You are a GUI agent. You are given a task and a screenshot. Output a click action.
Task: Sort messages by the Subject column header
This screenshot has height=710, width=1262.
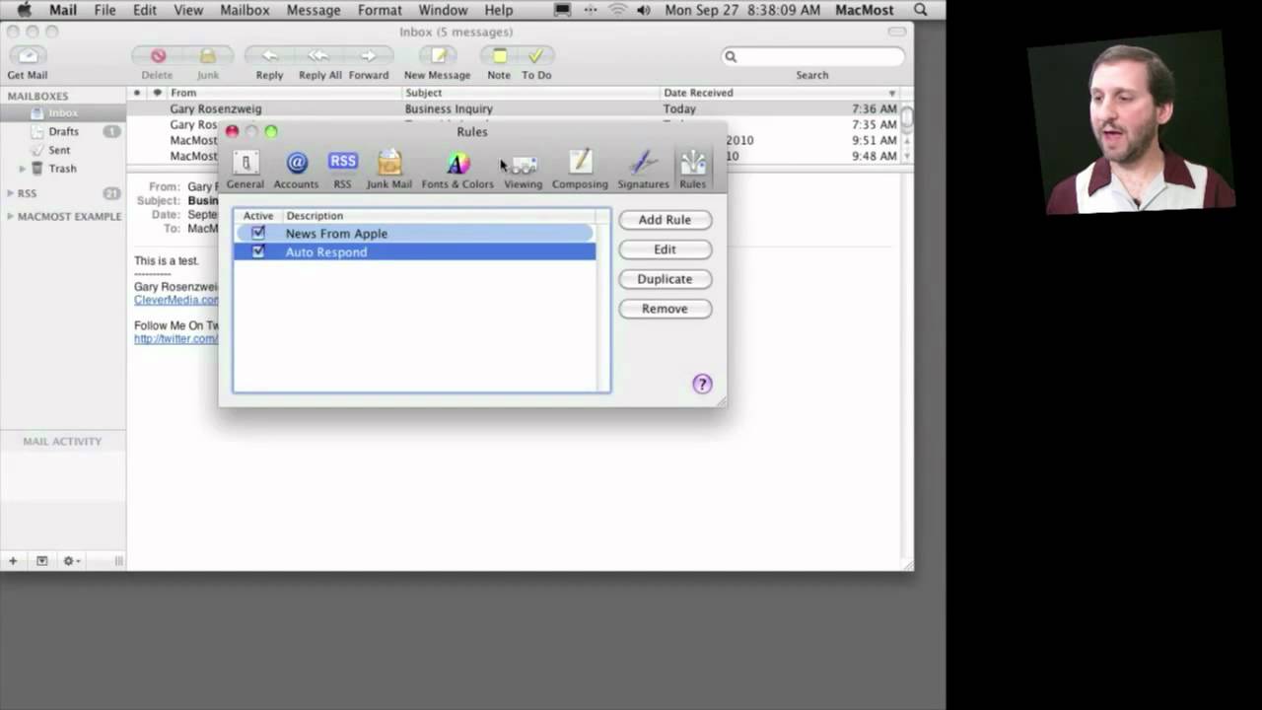531,93
